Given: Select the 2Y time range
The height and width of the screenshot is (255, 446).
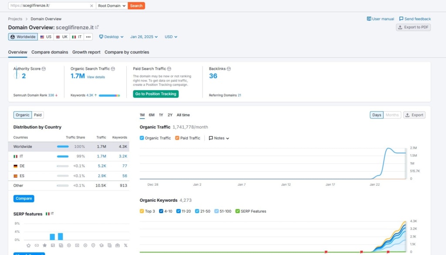Looking at the screenshot, I should point(170,115).
